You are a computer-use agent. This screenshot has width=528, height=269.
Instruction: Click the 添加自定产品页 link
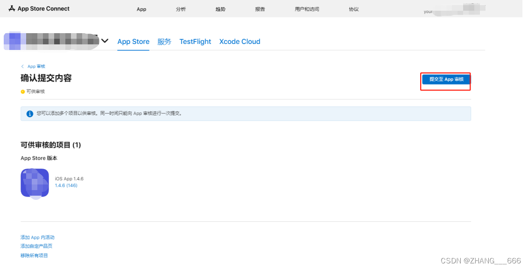click(36, 246)
